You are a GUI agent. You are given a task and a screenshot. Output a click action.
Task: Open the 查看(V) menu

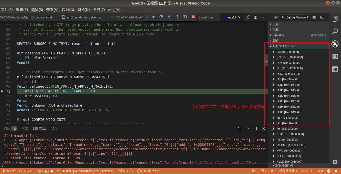(x=52, y=10)
